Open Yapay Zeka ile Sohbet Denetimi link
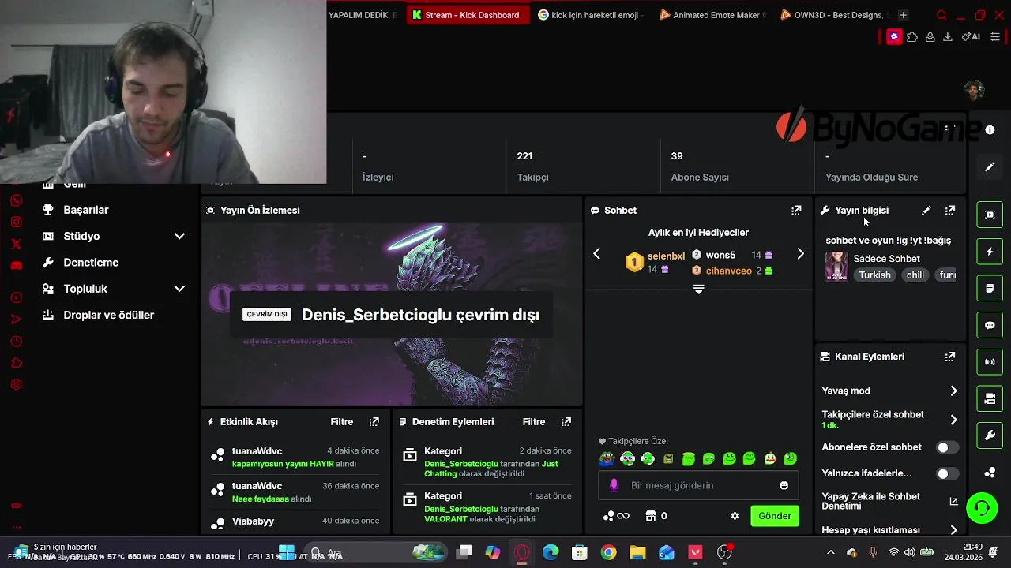The width and height of the screenshot is (1011, 568). (x=889, y=501)
